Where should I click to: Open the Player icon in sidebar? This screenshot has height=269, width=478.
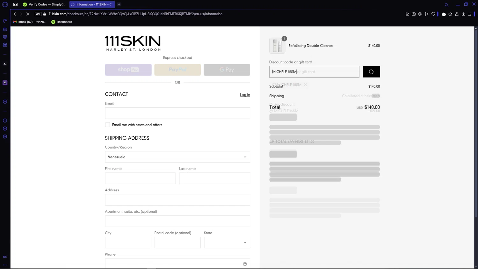coord(5,102)
